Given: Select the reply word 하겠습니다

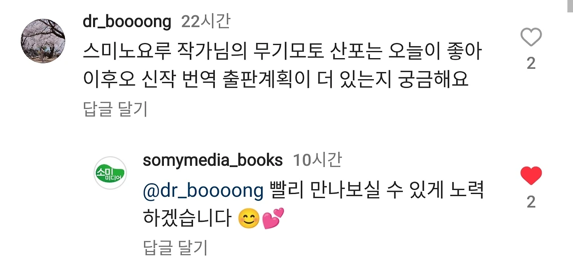Looking at the screenshot, I should click(x=188, y=219).
